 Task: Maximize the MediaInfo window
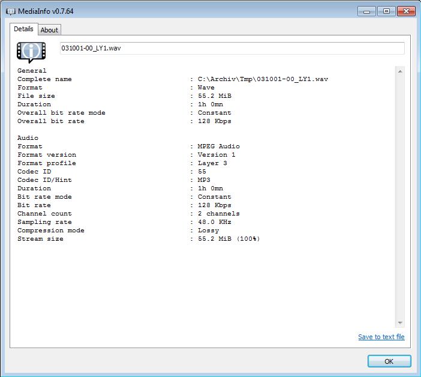click(x=386, y=11)
